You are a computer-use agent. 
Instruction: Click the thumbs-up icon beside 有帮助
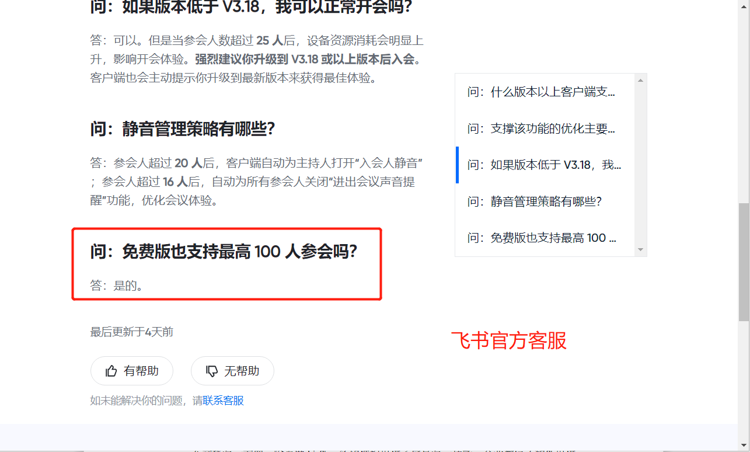(x=111, y=371)
